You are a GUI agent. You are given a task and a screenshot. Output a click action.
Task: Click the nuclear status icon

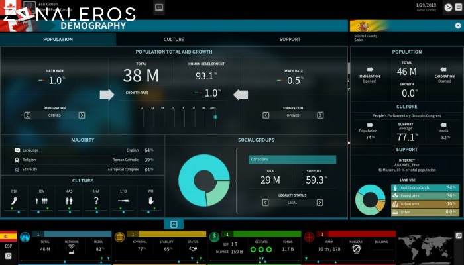click(x=356, y=250)
